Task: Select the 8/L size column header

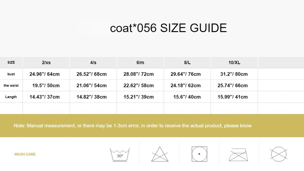Action: (187, 62)
